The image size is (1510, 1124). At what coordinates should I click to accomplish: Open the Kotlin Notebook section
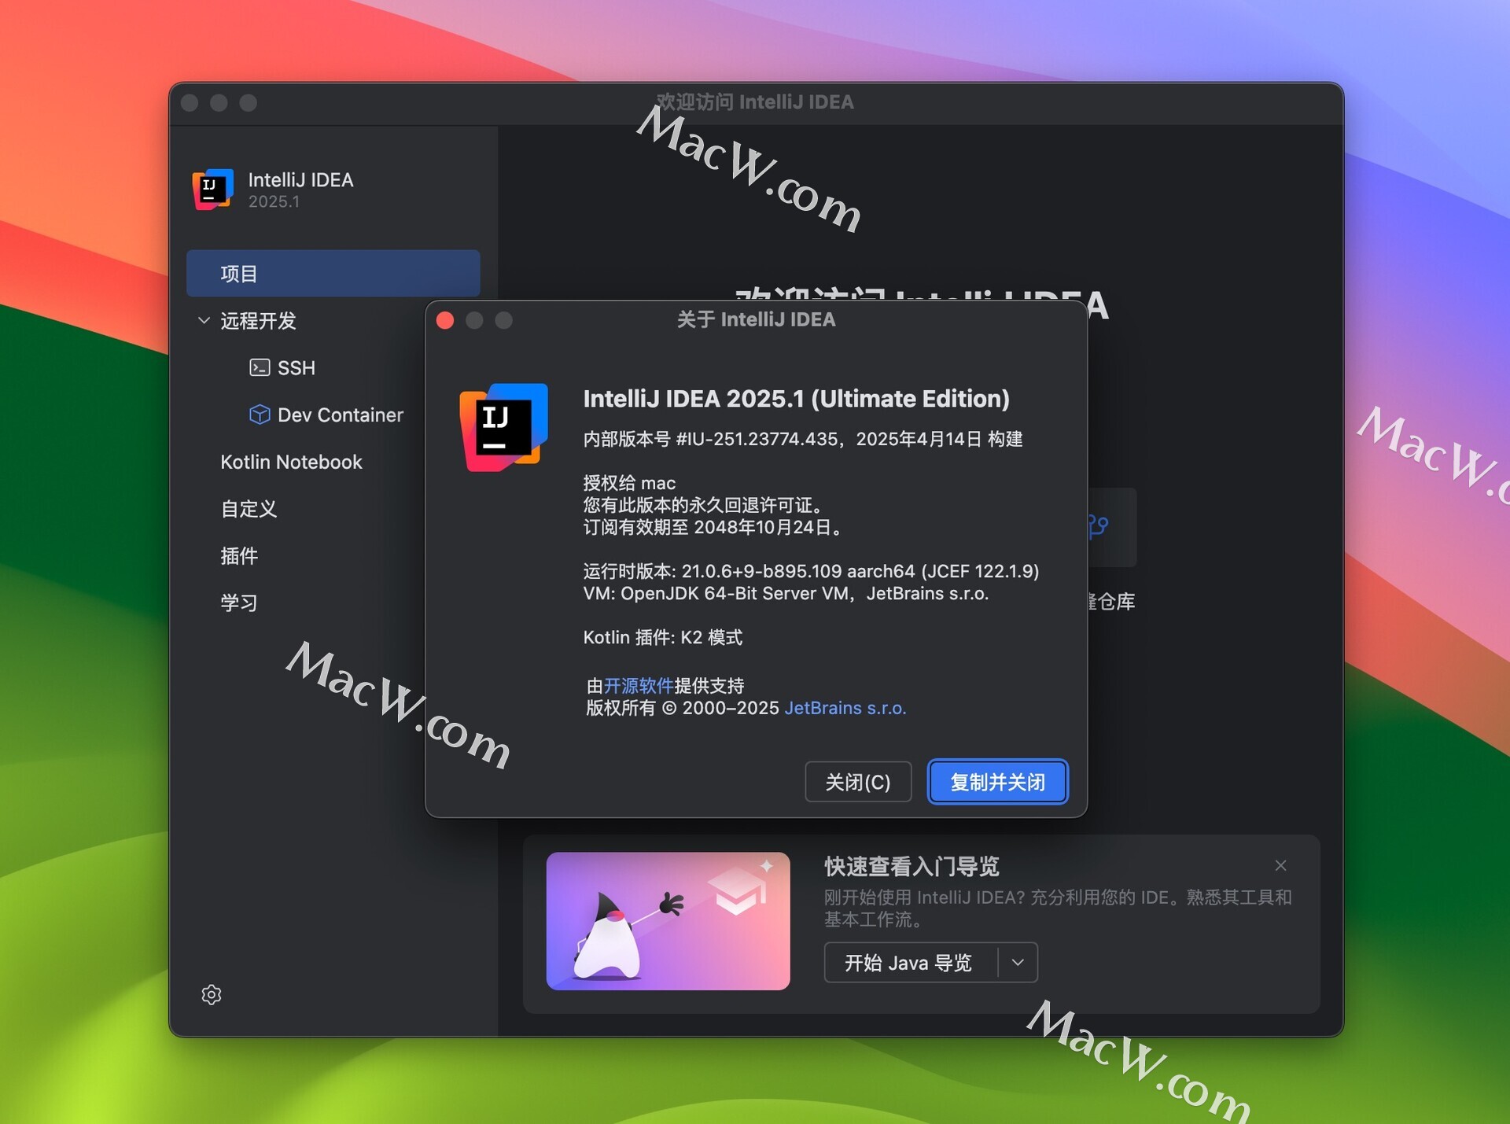[291, 462]
